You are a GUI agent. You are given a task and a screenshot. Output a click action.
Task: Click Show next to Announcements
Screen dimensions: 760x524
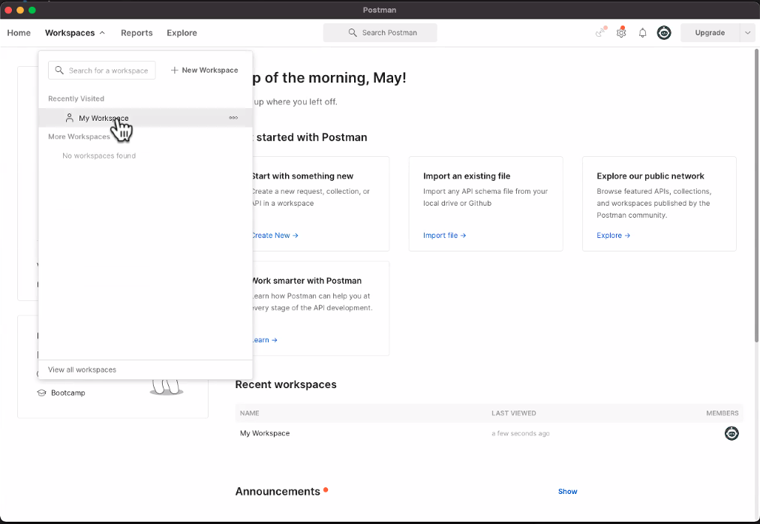[x=568, y=492]
